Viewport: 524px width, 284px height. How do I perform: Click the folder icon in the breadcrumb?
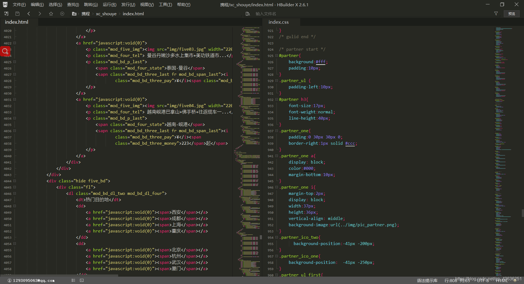click(x=74, y=14)
